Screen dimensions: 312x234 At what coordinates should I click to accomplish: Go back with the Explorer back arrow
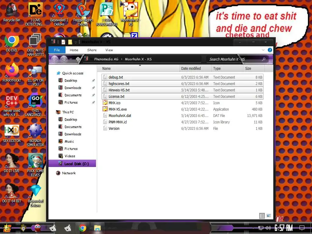55,59
